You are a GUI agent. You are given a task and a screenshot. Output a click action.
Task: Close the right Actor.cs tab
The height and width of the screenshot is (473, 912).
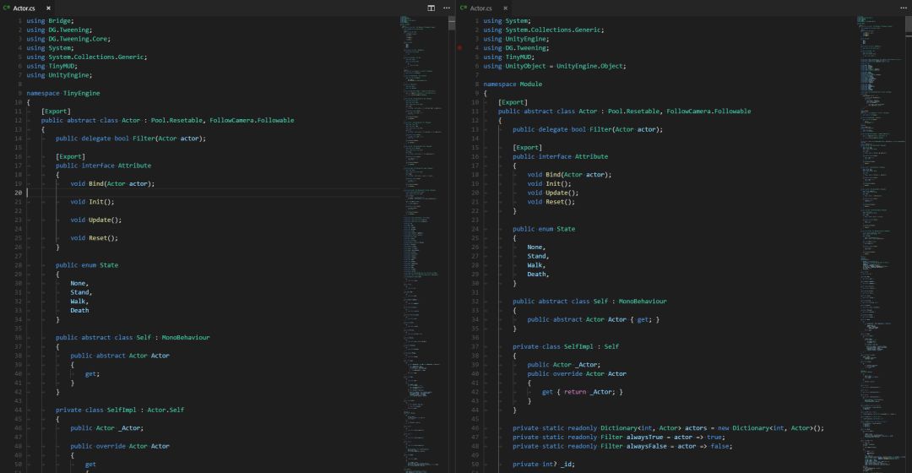point(506,8)
